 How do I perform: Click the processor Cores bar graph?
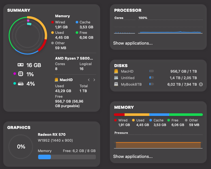point(125,27)
